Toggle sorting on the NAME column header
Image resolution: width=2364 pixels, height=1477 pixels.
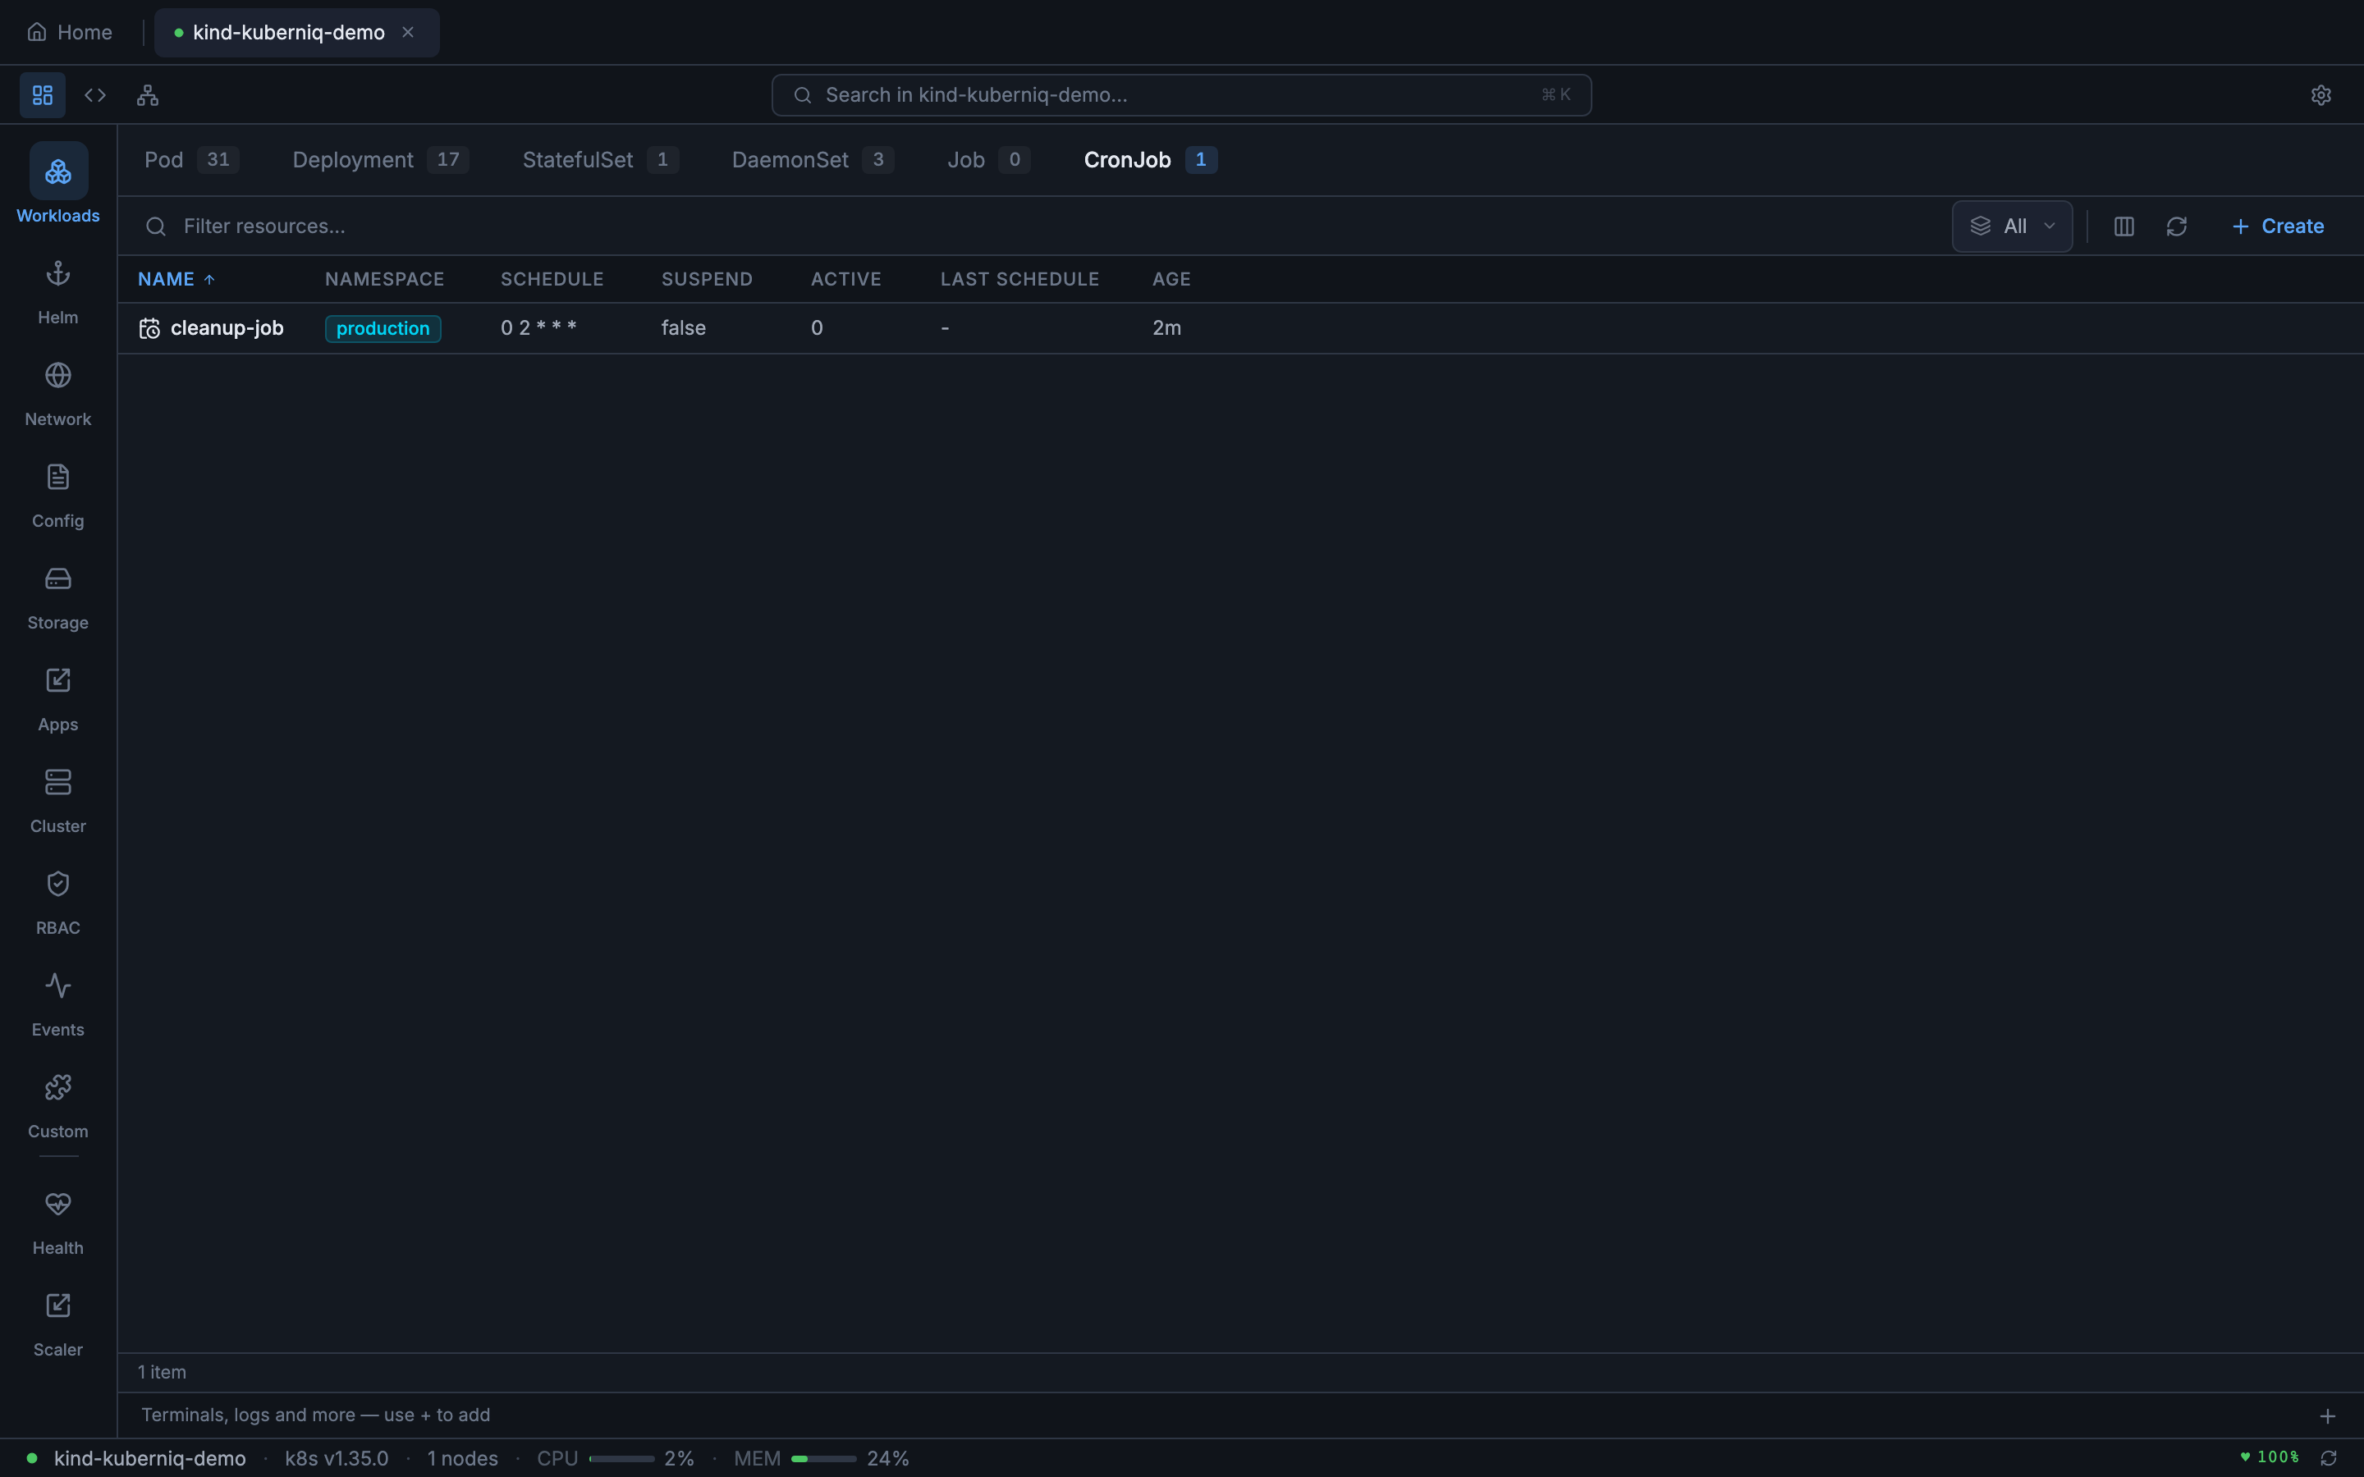pyautogui.click(x=175, y=278)
